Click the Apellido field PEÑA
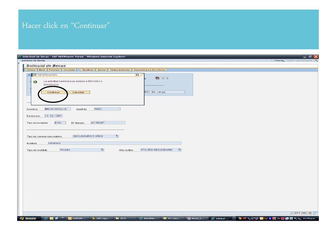This screenshot has width=336, height=252. (107, 109)
